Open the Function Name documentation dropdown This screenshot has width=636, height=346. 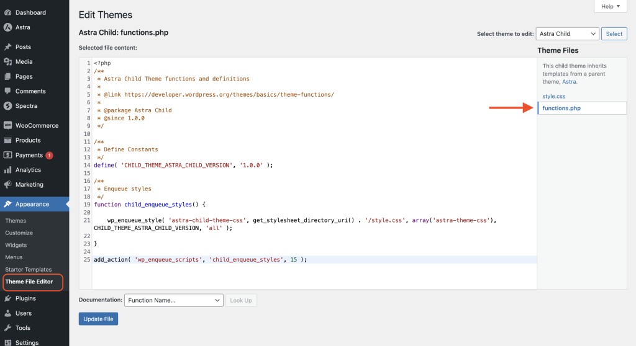pos(174,300)
